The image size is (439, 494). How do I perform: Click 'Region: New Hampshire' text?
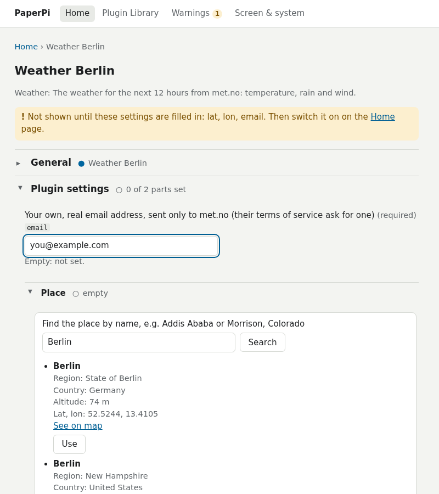point(100,476)
